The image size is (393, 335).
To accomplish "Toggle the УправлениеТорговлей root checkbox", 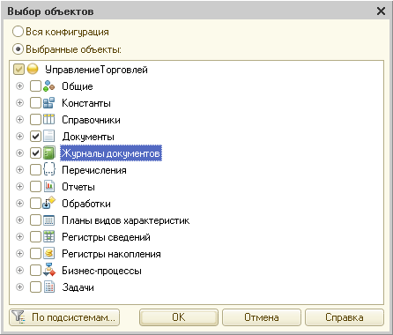I will 19,70.
